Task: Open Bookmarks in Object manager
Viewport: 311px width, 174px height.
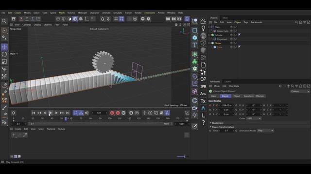Action: click(x=257, y=22)
